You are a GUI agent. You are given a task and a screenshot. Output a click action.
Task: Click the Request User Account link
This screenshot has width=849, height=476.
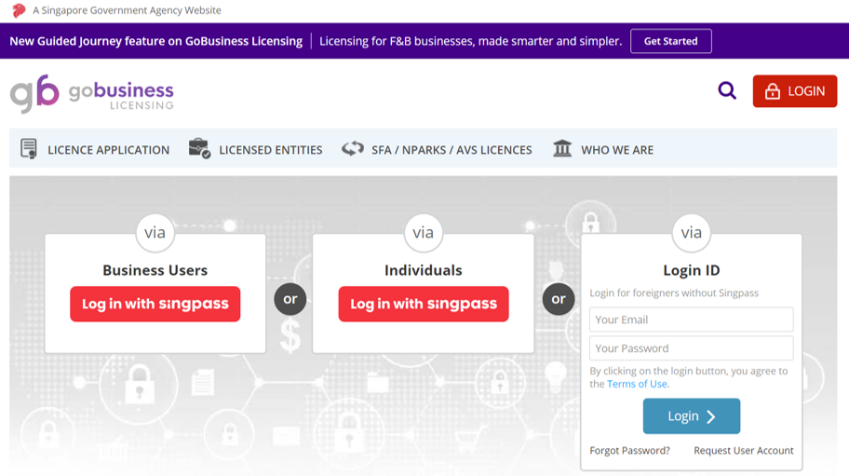click(744, 451)
